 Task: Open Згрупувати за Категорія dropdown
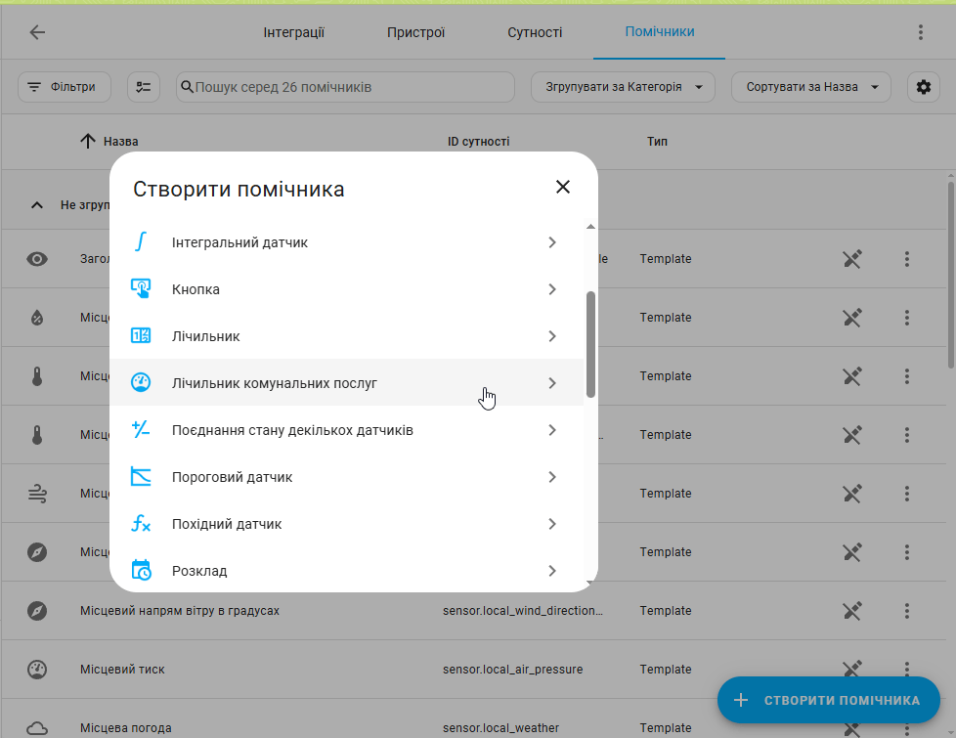click(x=623, y=87)
